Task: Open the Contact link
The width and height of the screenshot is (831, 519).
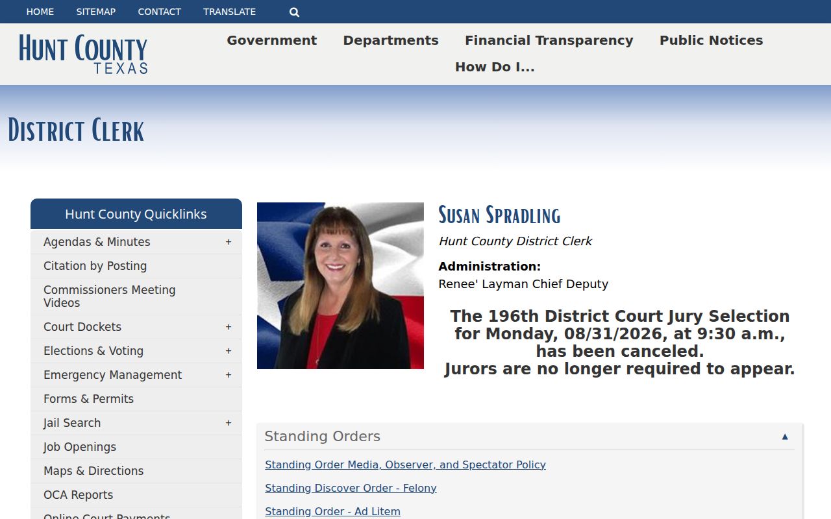Action: point(160,12)
